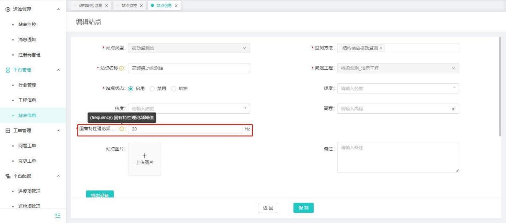
Task: Open the 站点类型 dropdown
Action: click(189, 48)
